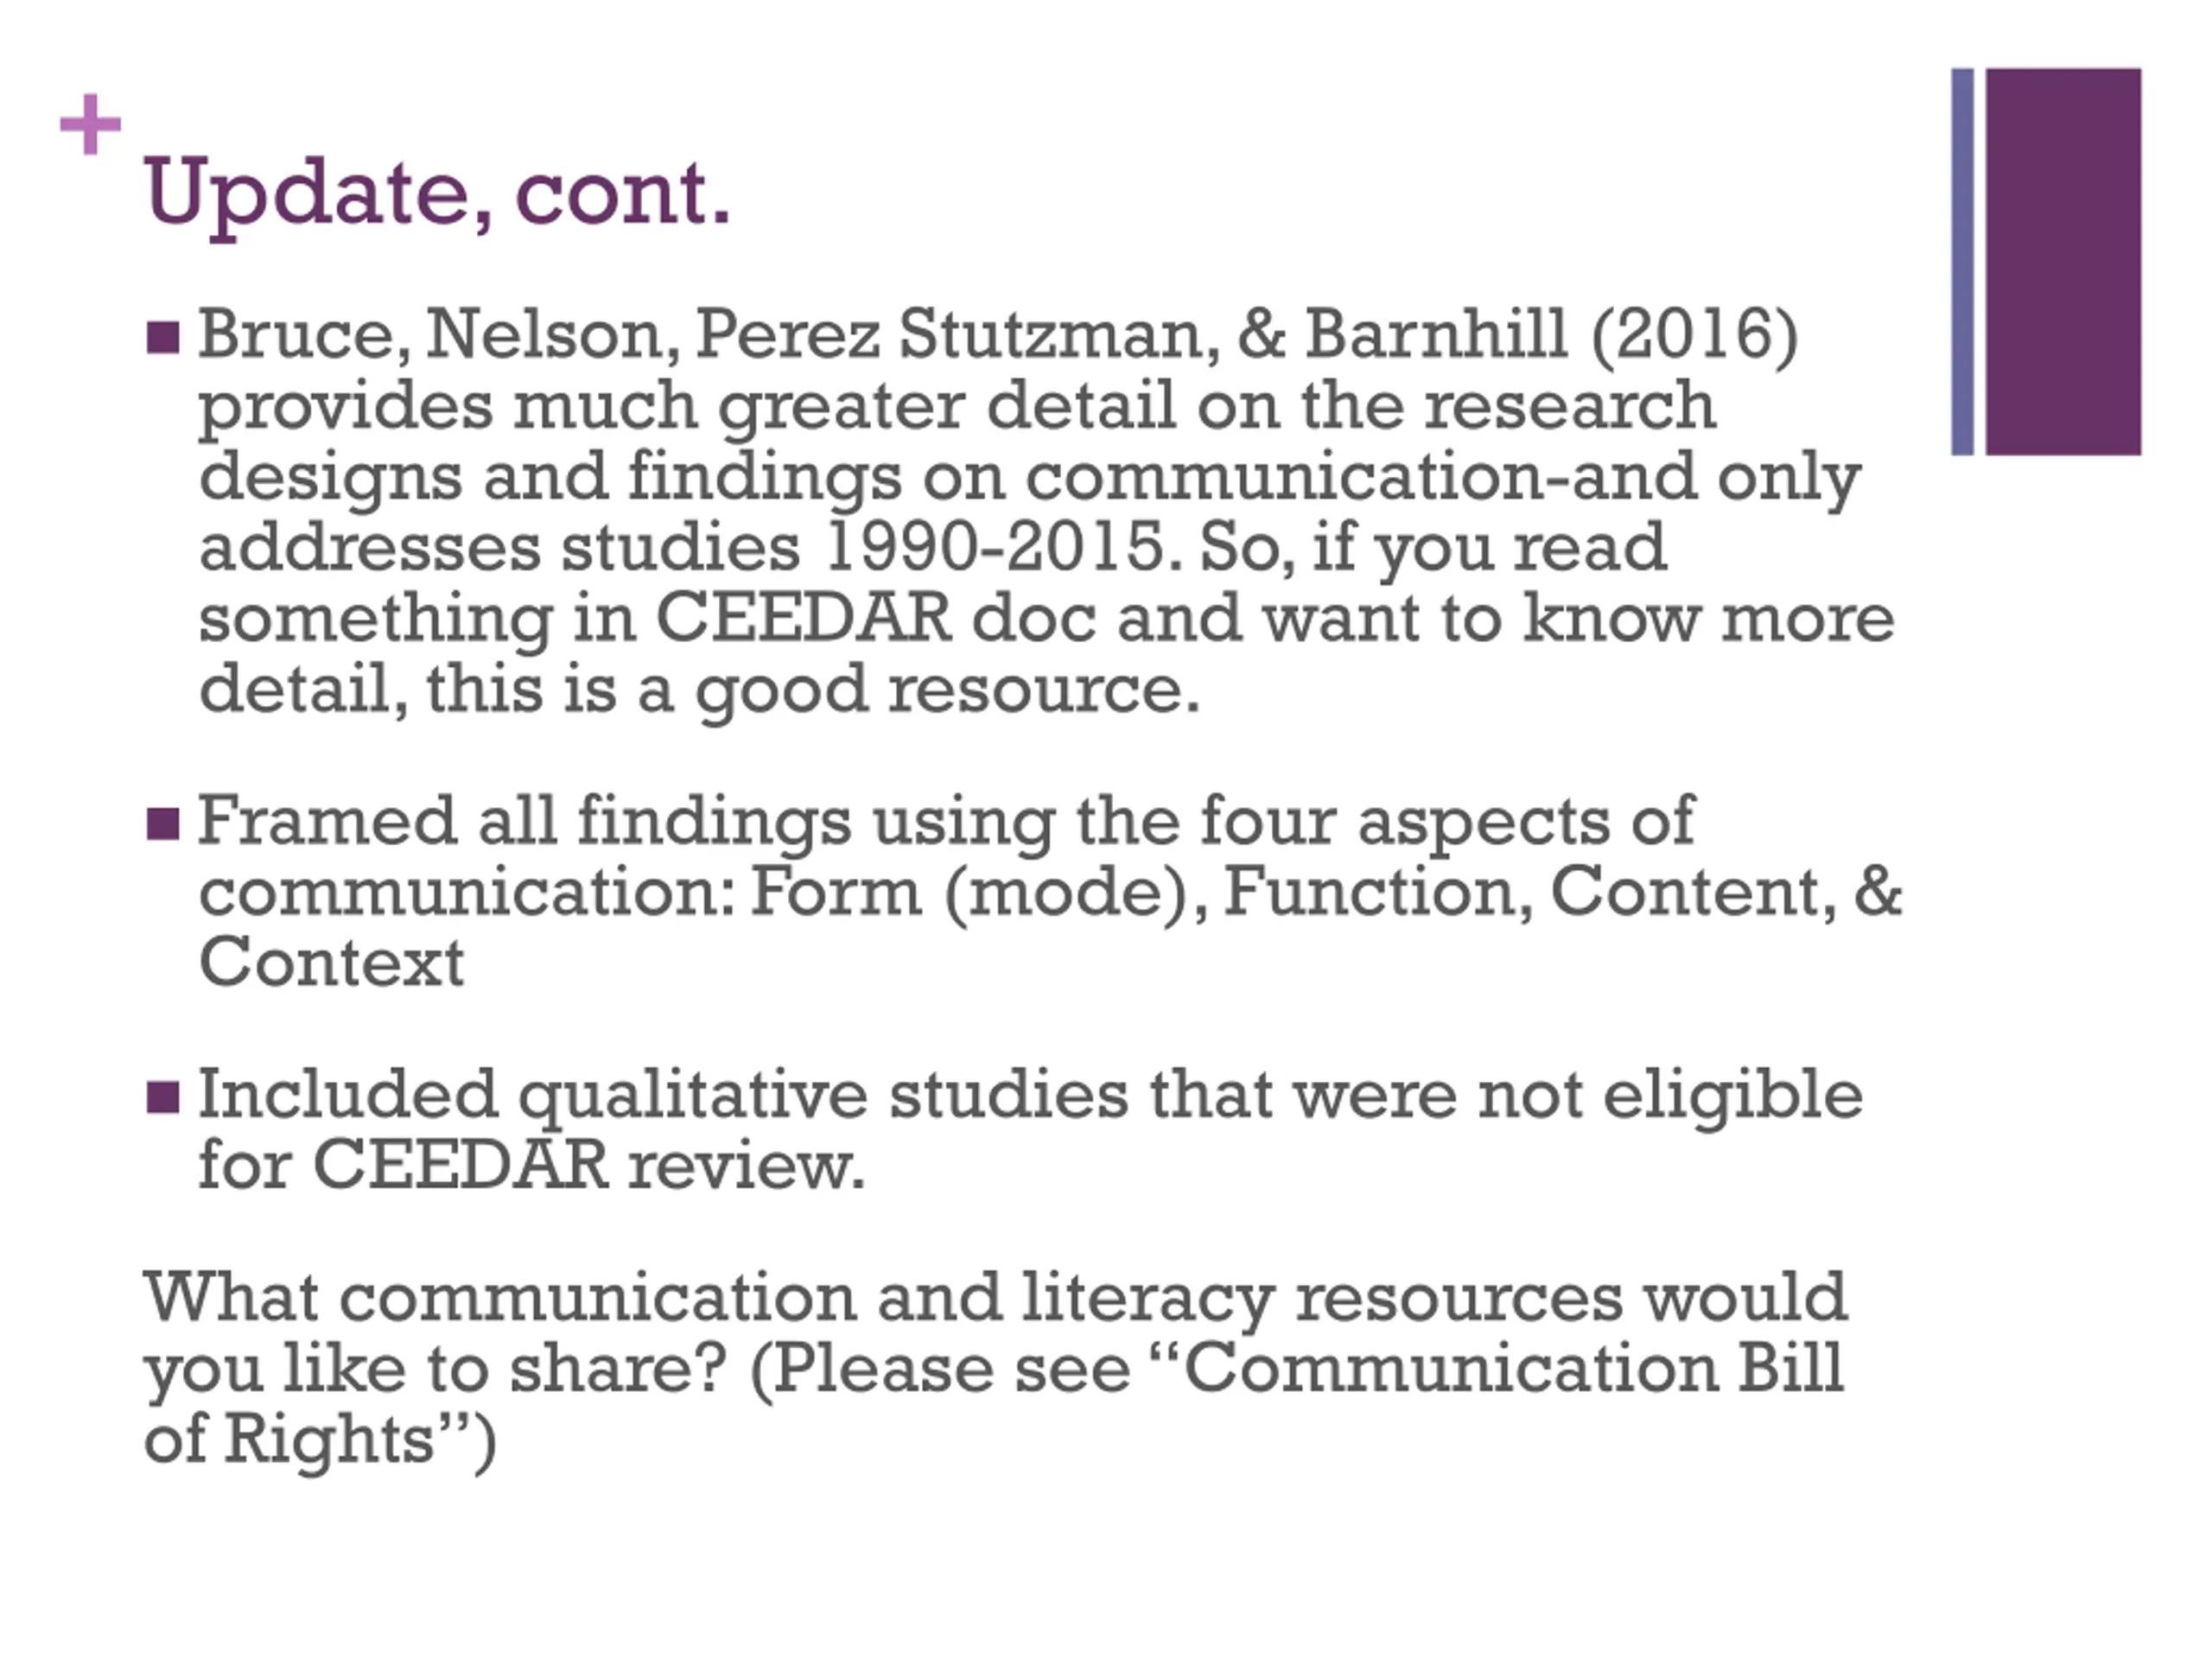2212x1659 pixels.
Task: Click 'Framed all findings' phrase
Action: click(525, 822)
